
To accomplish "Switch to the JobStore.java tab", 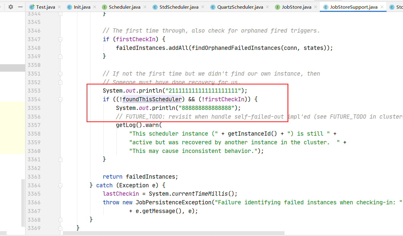I will [296, 7].
